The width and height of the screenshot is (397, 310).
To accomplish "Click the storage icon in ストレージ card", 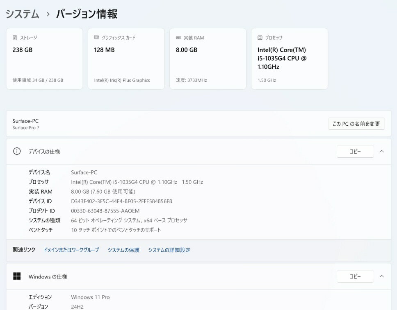I will pyautogui.click(x=15, y=38).
